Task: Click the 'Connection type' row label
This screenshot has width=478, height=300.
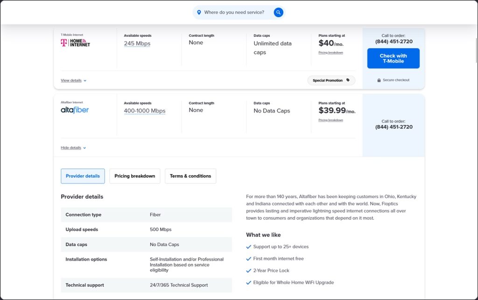Action: pyautogui.click(x=83, y=214)
